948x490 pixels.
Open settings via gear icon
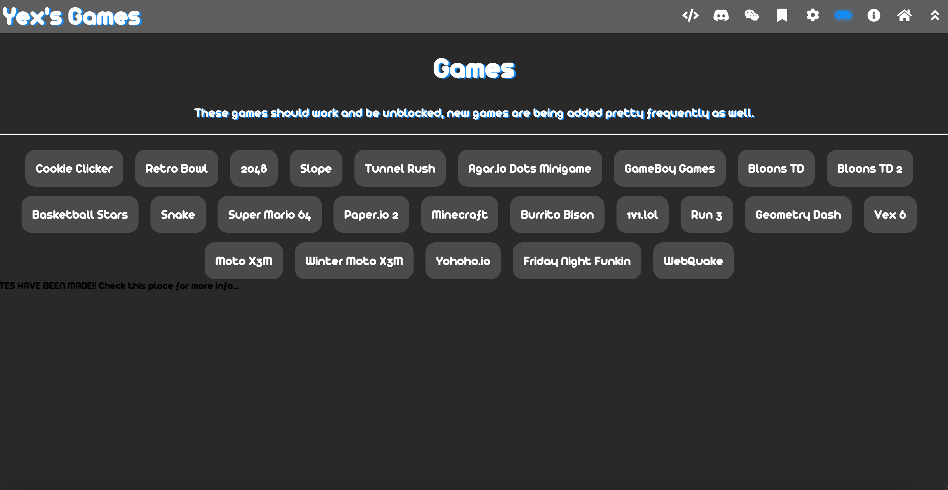812,16
